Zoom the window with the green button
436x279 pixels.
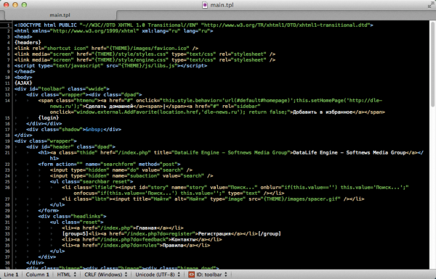pyautogui.click(x=24, y=5)
